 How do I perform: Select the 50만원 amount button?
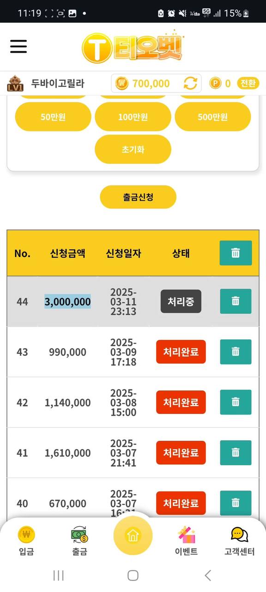tap(53, 117)
